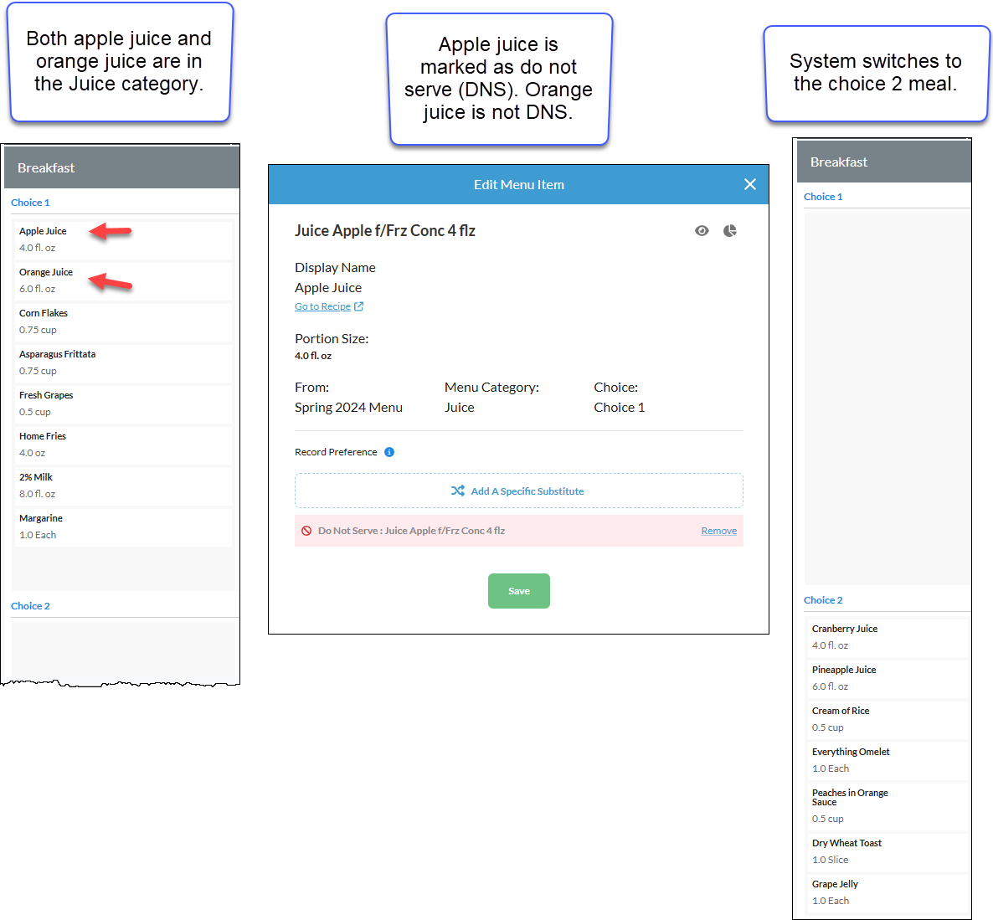This screenshot has width=993, height=920.
Task: Select the Grape Jelly item
Action: click(x=888, y=892)
